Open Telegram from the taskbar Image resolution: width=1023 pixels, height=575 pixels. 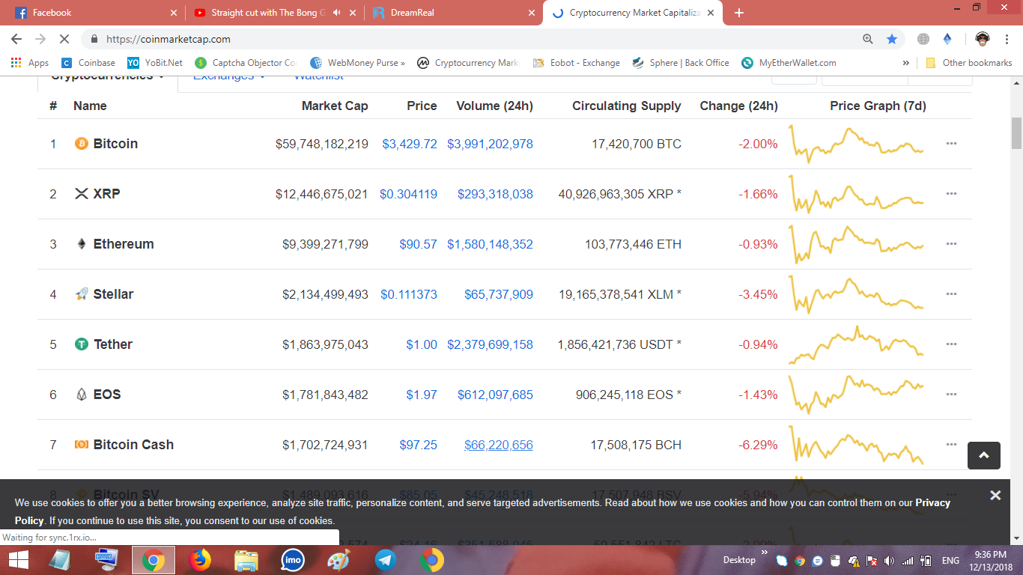(x=386, y=560)
